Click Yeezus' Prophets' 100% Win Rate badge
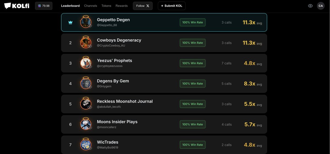Screen dimensions: 330x154 click(193, 63)
